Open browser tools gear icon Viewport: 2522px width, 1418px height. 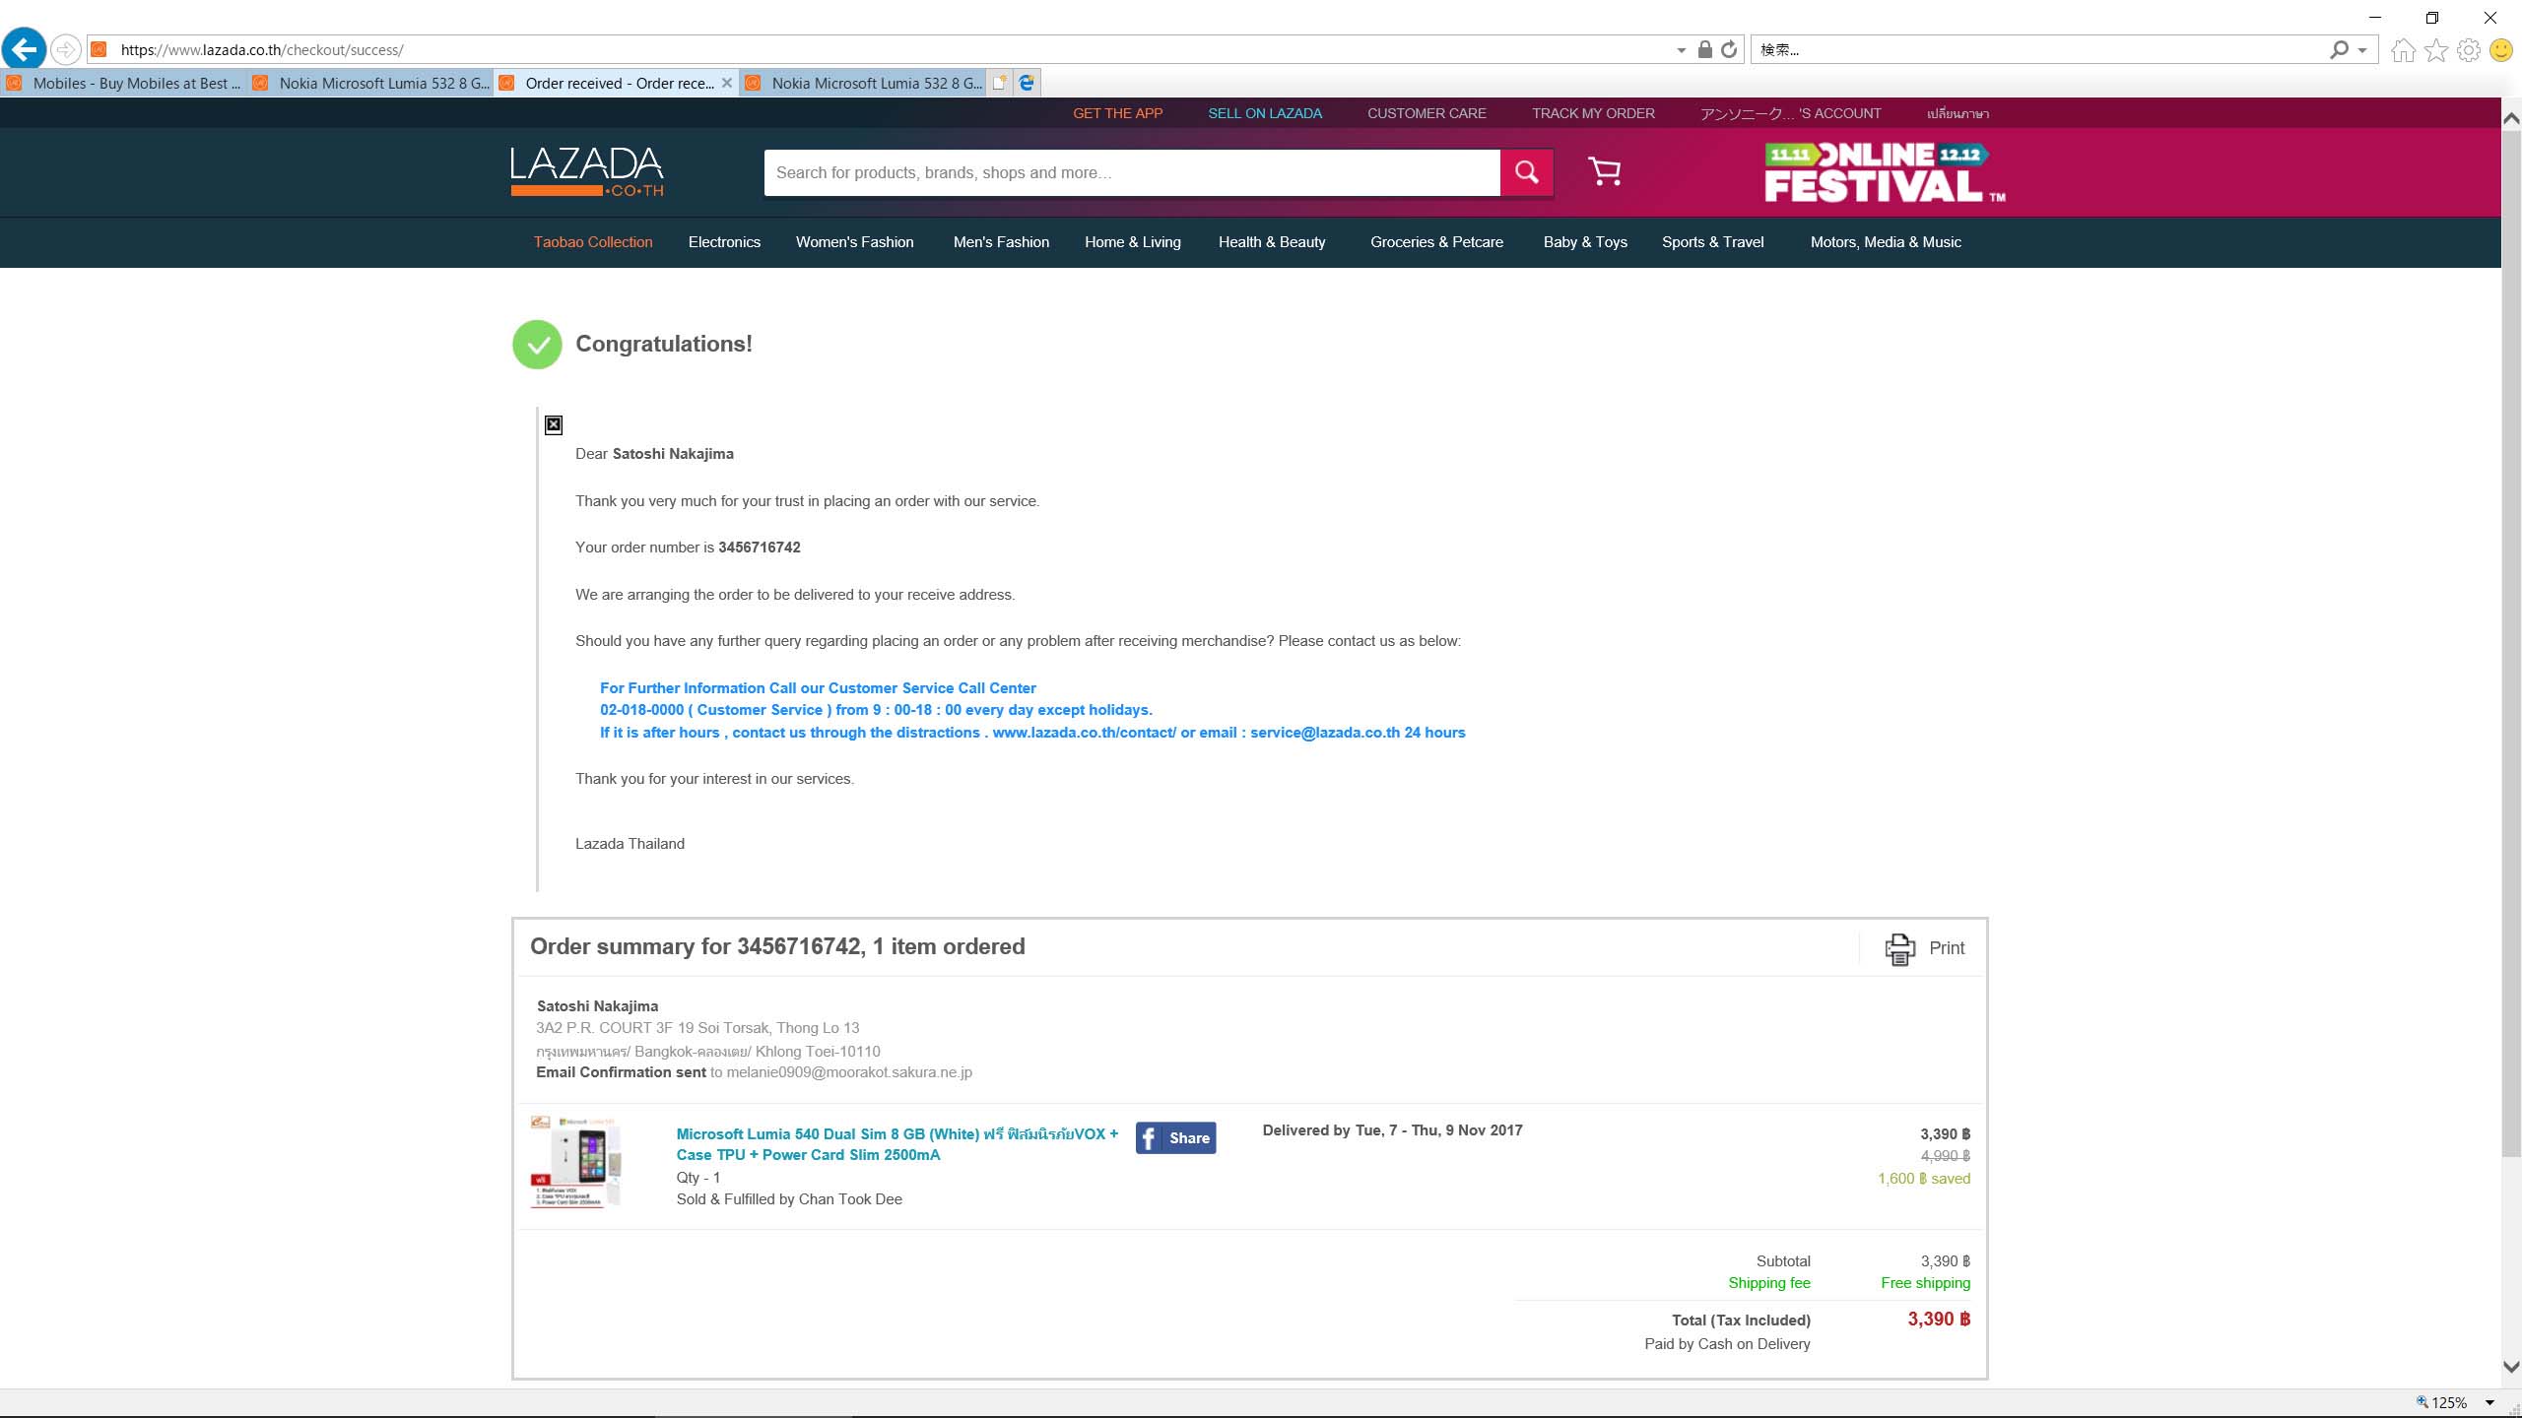click(2468, 49)
